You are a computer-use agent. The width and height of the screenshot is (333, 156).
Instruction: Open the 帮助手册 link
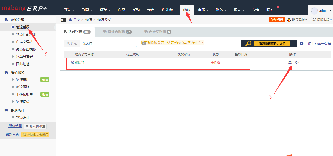[x=15, y=126]
